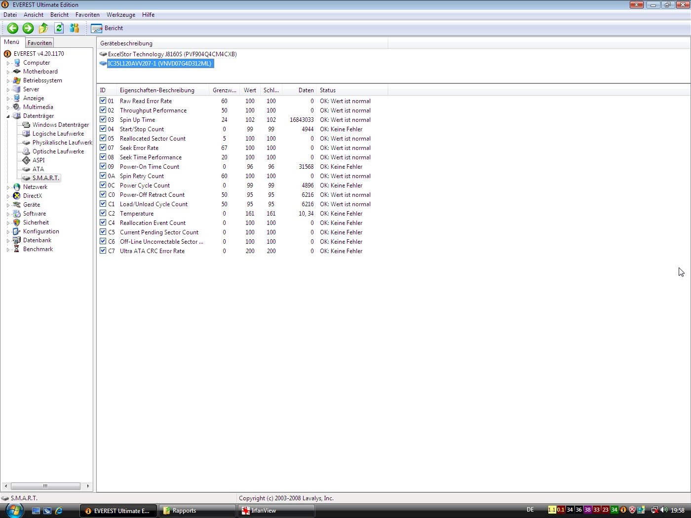The image size is (691, 518).
Task: Select the ExcelStor Technology J8160S drive
Action: 172,54
